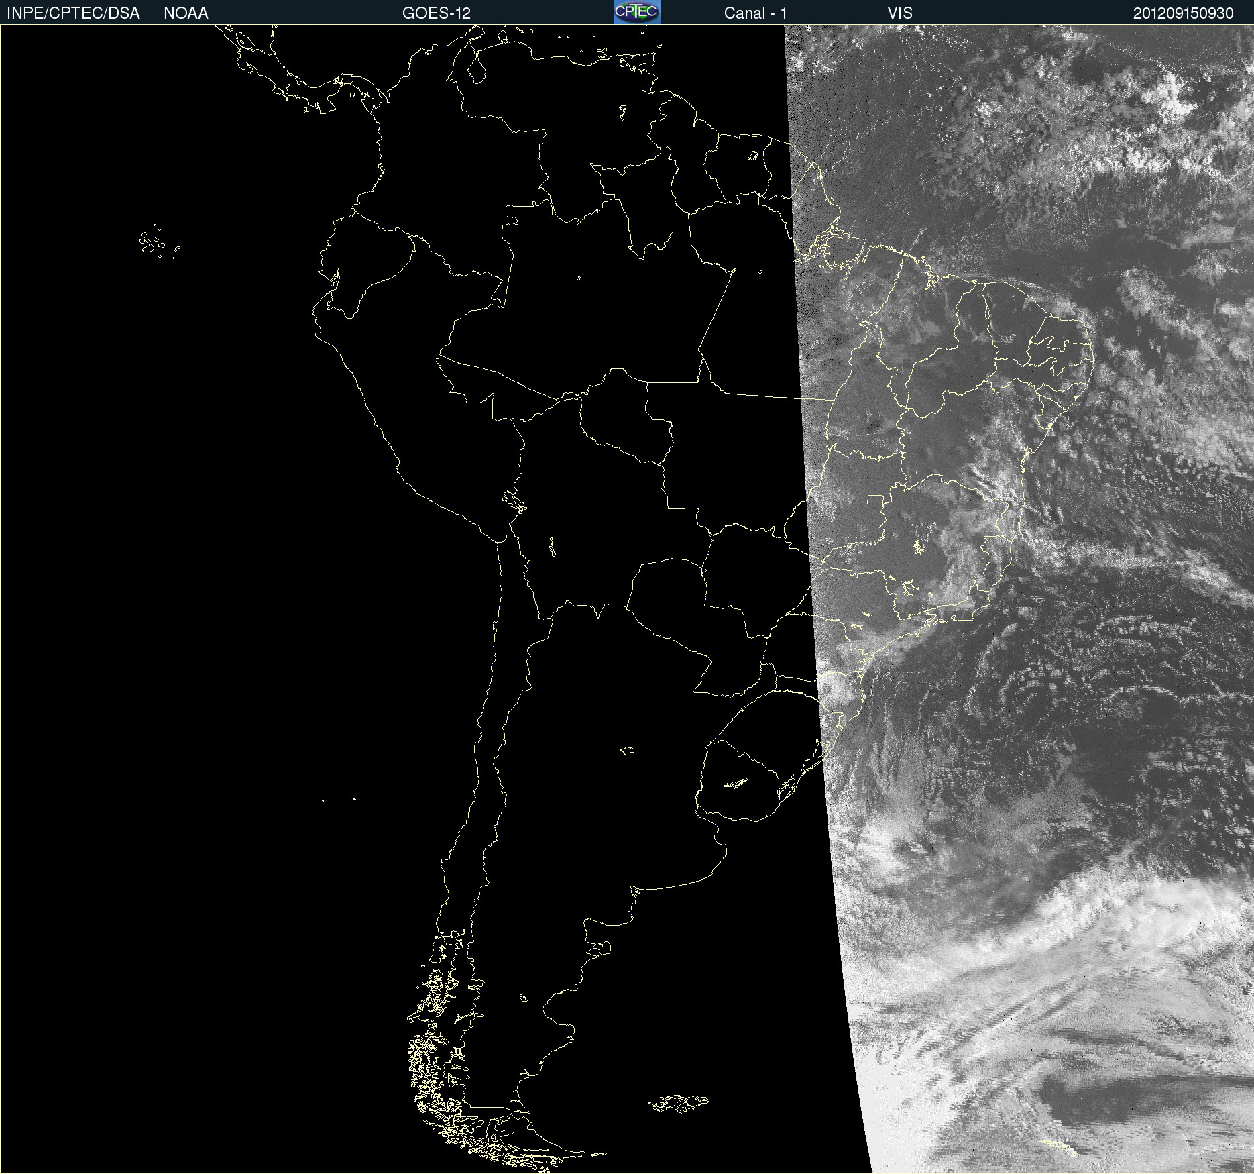Image resolution: width=1254 pixels, height=1174 pixels.
Task: Click the INPE/CPTEC/DSA header text
Action: pyautogui.click(x=73, y=13)
